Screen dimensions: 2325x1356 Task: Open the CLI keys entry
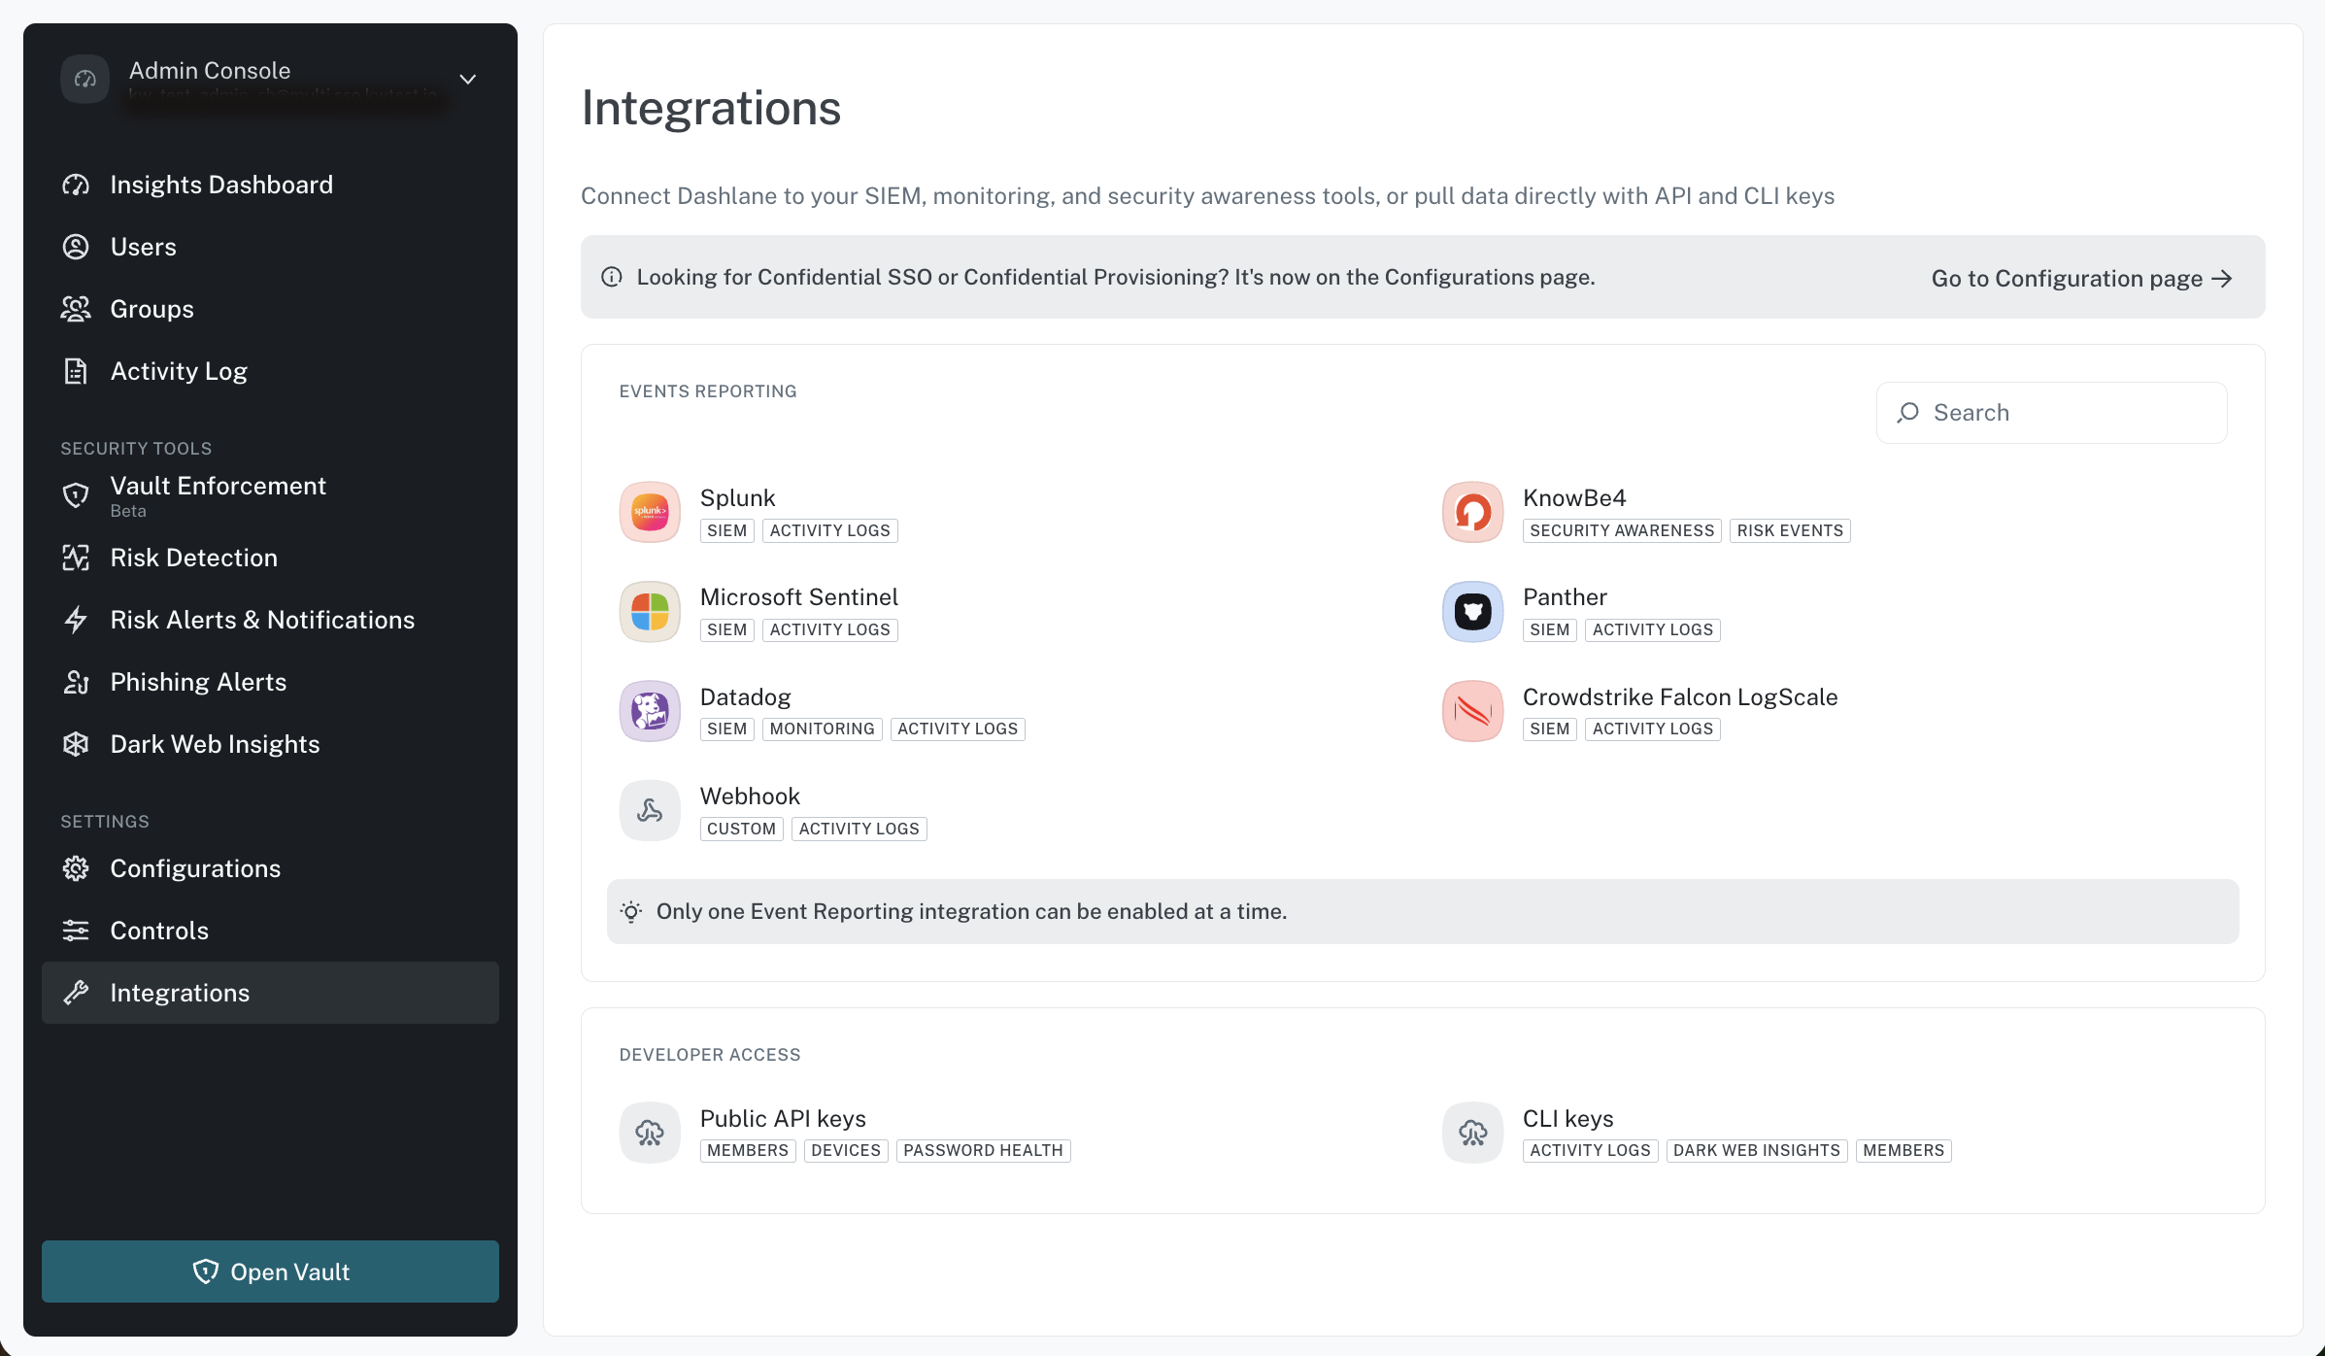1567,1119
